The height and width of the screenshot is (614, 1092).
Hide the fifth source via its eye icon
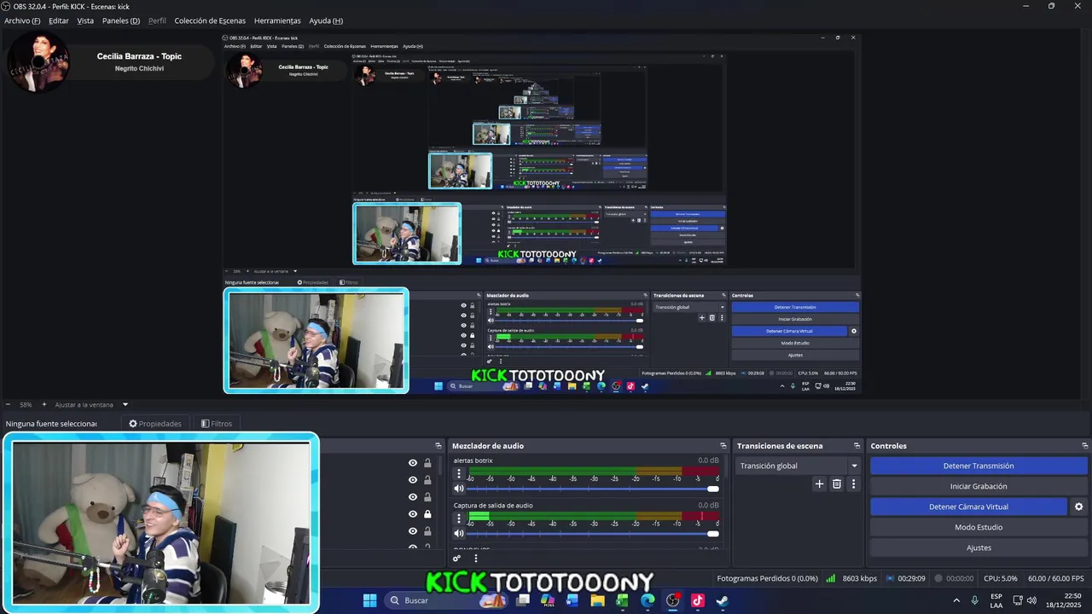(413, 531)
